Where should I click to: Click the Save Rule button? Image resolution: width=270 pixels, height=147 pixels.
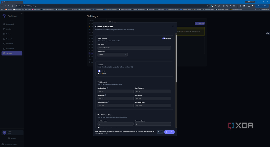(170, 132)
